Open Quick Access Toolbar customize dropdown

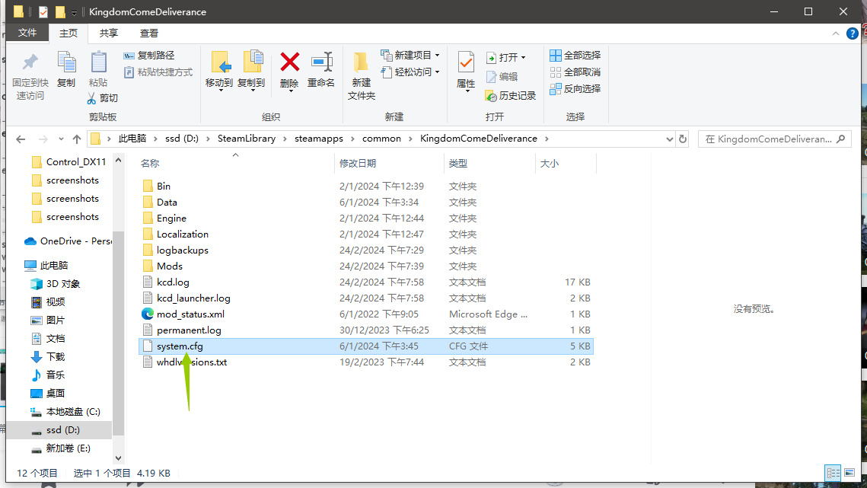tap(74, 12)
